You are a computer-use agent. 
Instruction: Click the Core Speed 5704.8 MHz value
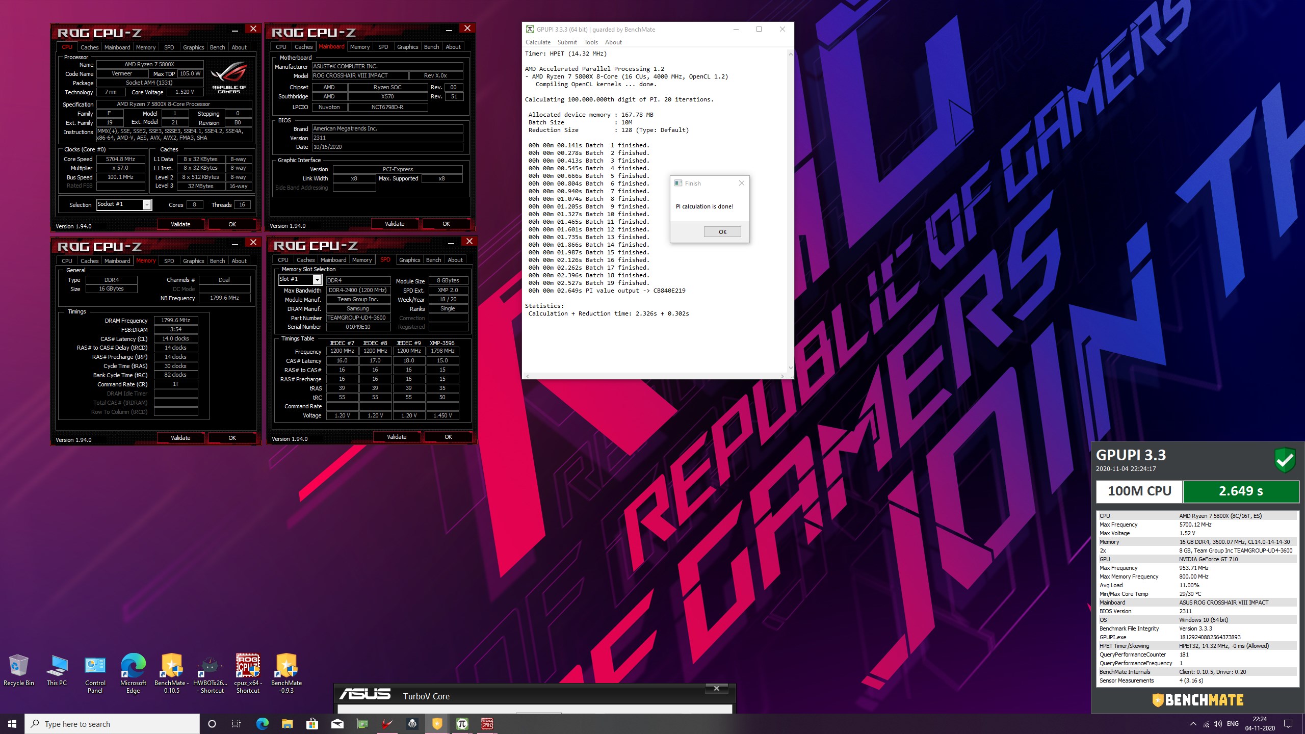click(121, 160)
